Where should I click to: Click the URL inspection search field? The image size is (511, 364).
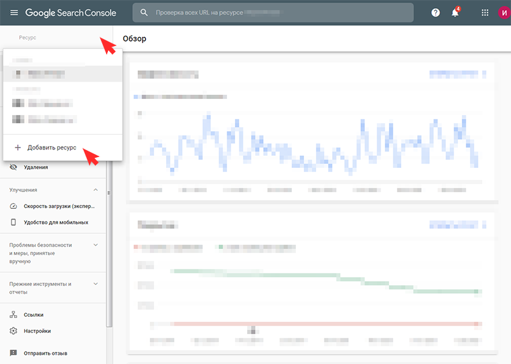coord(273,13)
